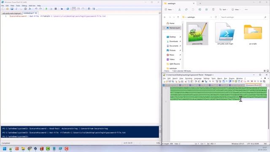Expand address bar history dropdown
This screenshot has height=152, width=270.
[x=211, y=17]
